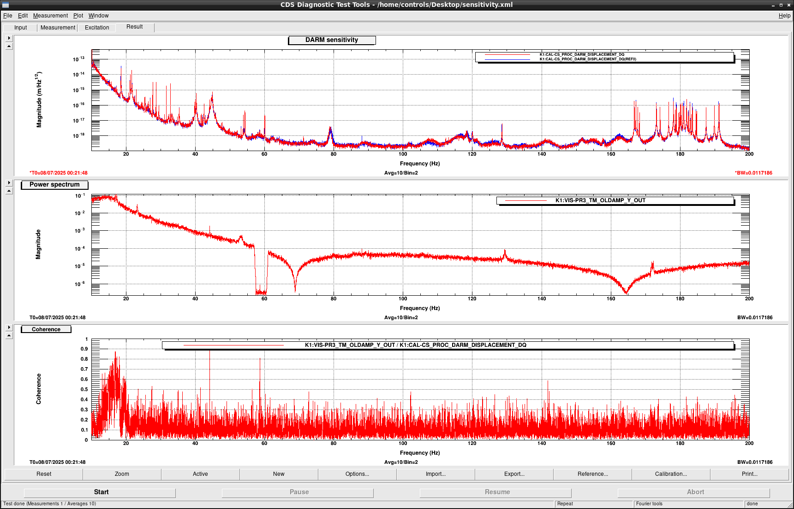This screenshot has height=509, width=794.
Task: Click the red BW=0.0117186 label
Action: pos(753,173)
